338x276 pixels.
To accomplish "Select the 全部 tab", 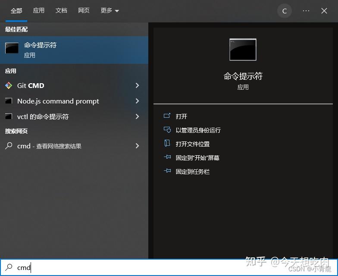I will [16, 10].
